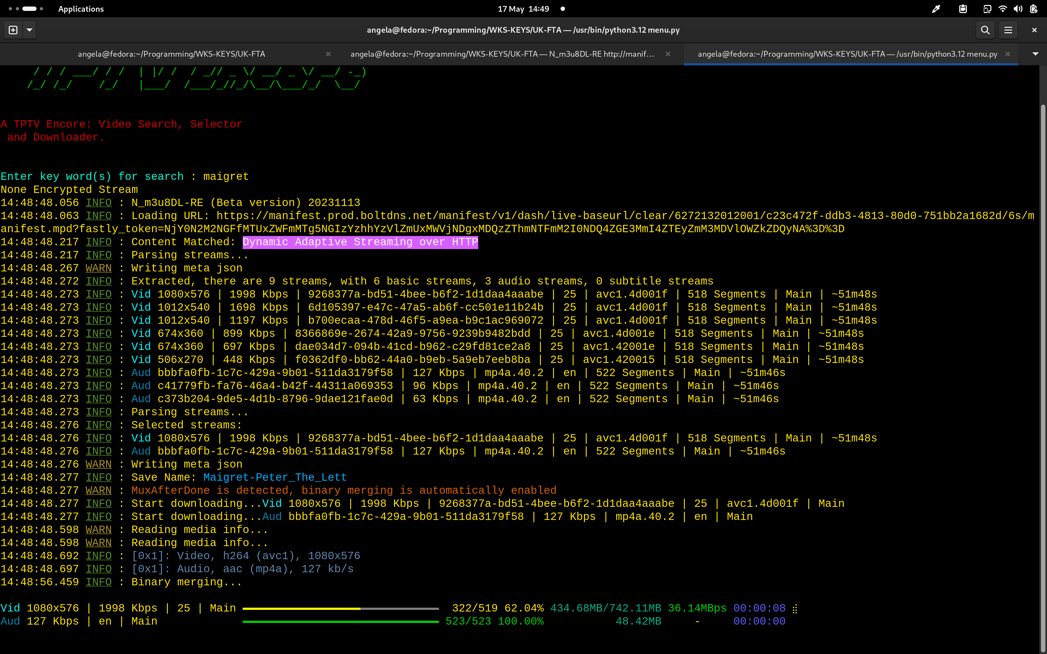Open Wi-Fi network status icon

pyautogui.click(x=1003, y=9)
